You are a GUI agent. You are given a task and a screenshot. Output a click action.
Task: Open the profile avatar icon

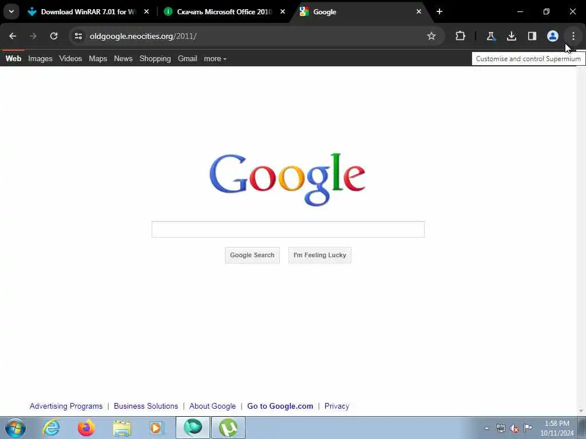tap(553, 36)
